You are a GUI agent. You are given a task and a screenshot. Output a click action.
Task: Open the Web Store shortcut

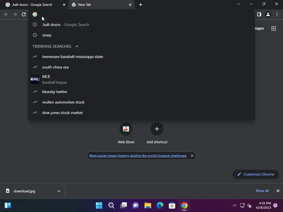(x=126, y=133)
